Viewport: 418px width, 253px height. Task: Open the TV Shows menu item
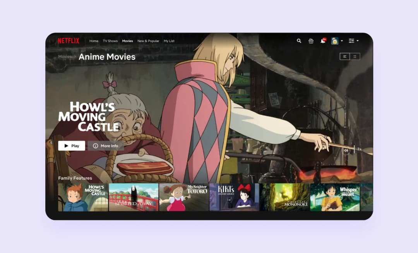[110, 41]
